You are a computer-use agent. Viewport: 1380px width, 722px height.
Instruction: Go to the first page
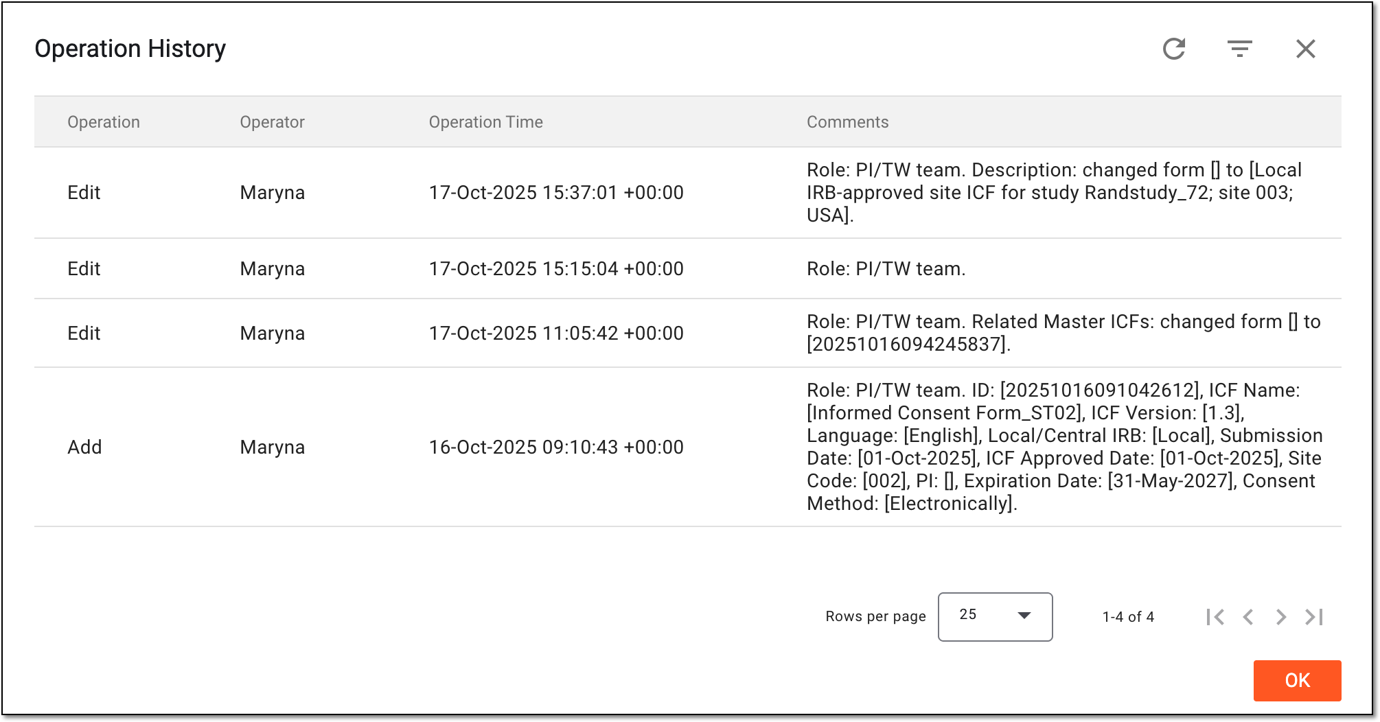[1215, 617]
